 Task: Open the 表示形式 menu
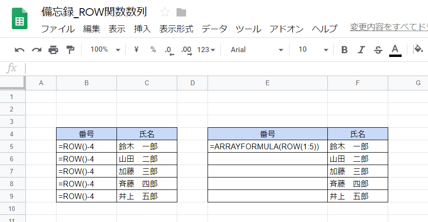[176, 29]
